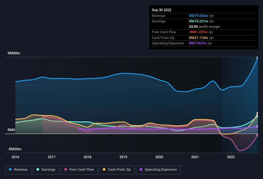This screenshot has height=179, width=263.
Task: Click the Cash From Op row label in tooltip
Action: 163,38
